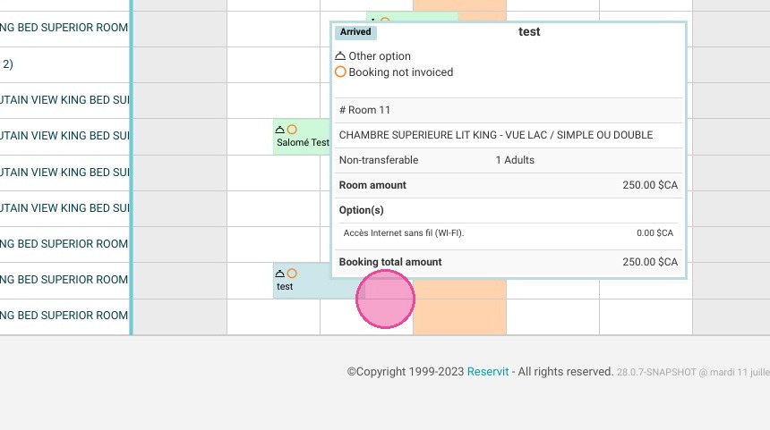Image resolution: width=770 pixels, height=430 pixels.
Task: Click the Booking total amount value 250.00 $CA
Action: (650, 262)
